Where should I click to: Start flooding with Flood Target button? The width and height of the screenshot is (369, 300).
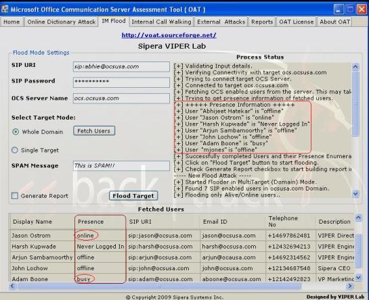(x=133, y=196)
